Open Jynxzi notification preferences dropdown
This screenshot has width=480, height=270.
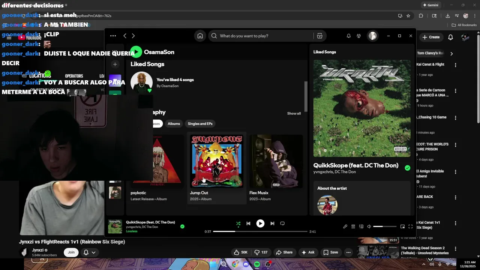pyautogui.click(x=90, y=252)
